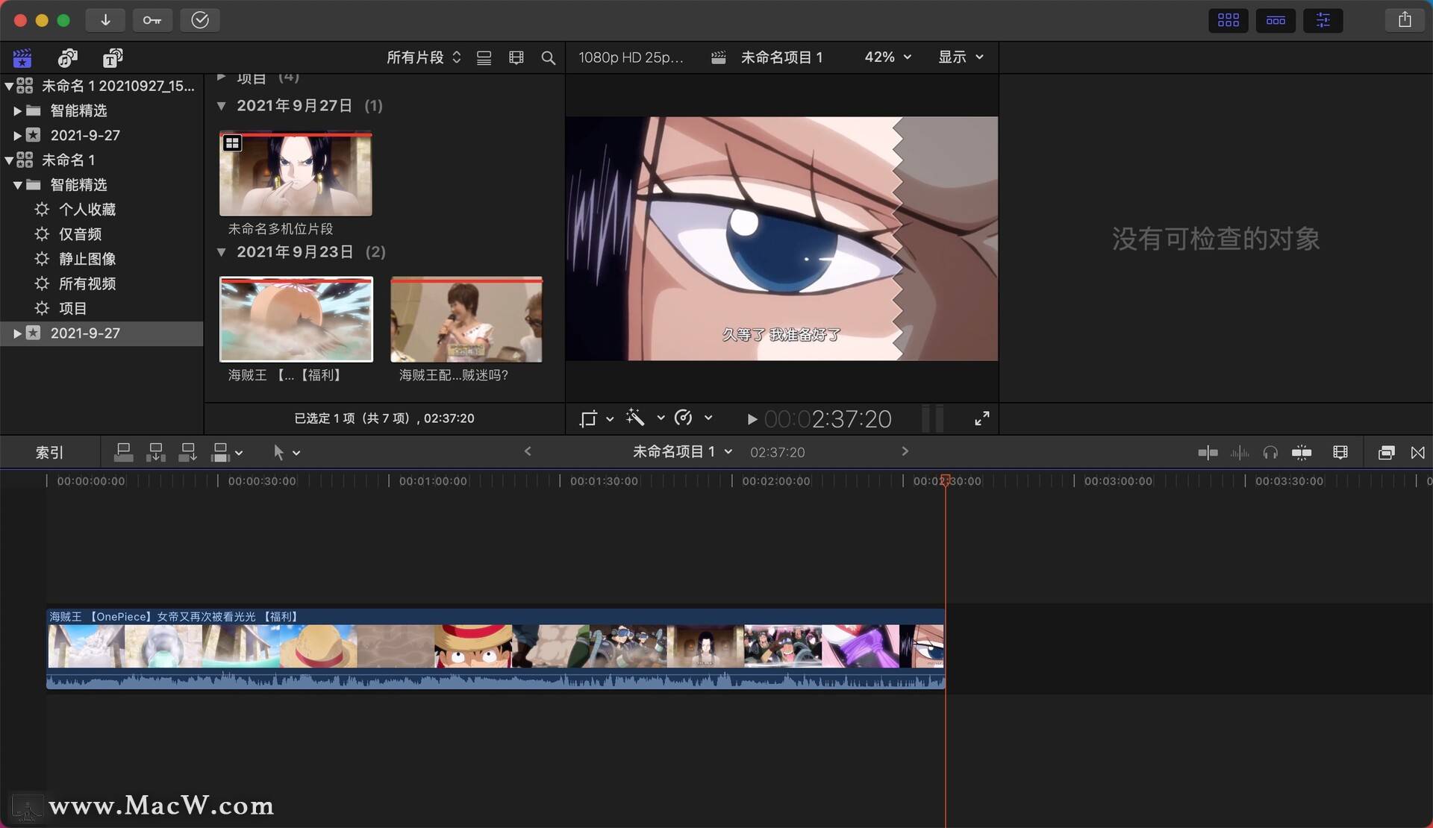Open clip appearance filmstrip options
Screen dimensions: 1433x828
516,57
